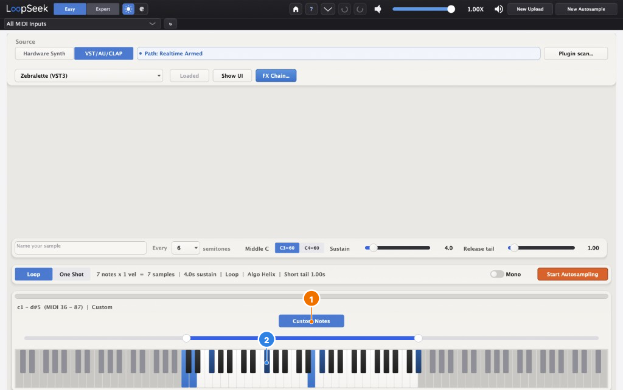
Task: Click Start Autosampling button
Action: click(x=572, y=274)
